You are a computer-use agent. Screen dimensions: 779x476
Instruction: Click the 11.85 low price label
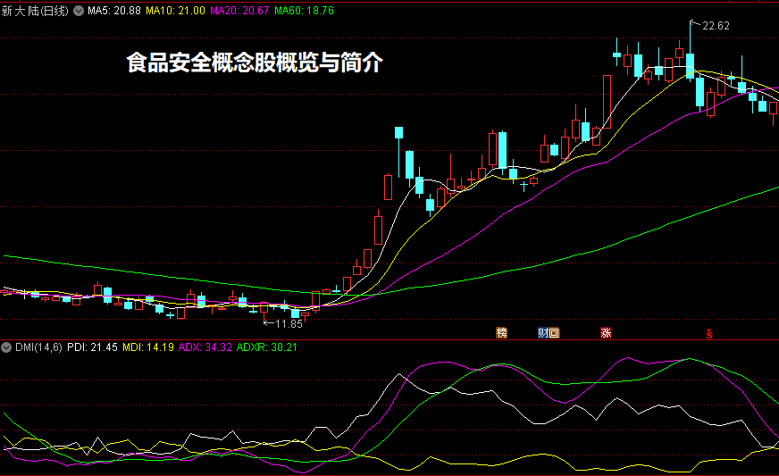289,324
